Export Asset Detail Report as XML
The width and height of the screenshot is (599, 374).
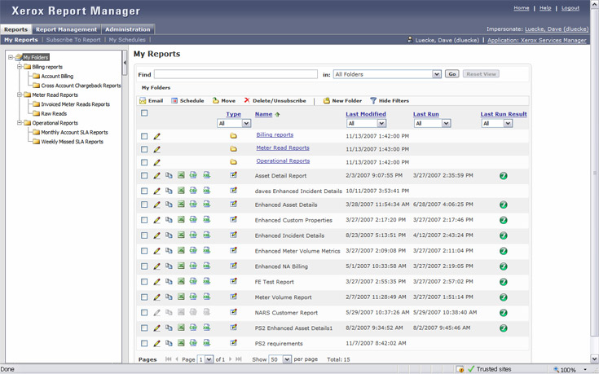click(x=206, y=175)
